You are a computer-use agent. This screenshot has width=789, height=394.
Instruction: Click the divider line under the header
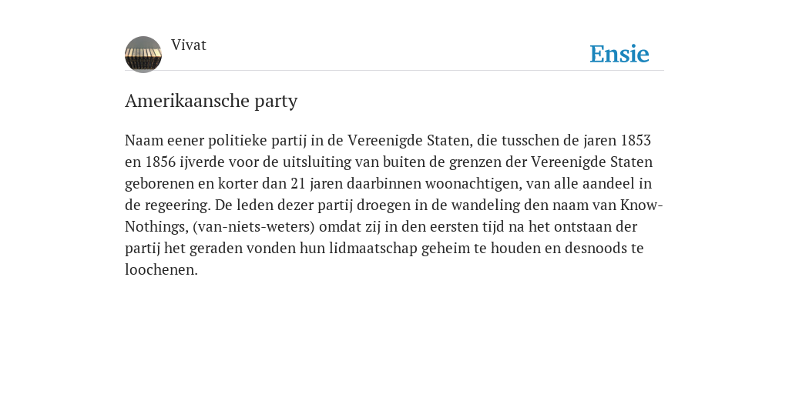[x=394, y=70]
